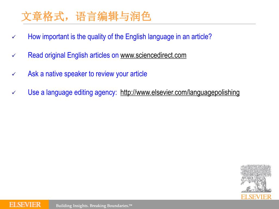
Task: Open the www.sciencedirect.com link
Action: click(153, 55)
